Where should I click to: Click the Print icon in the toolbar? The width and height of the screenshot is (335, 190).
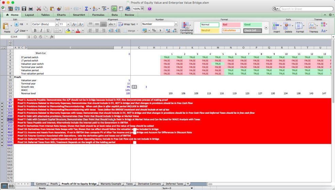tap(31, 9)
